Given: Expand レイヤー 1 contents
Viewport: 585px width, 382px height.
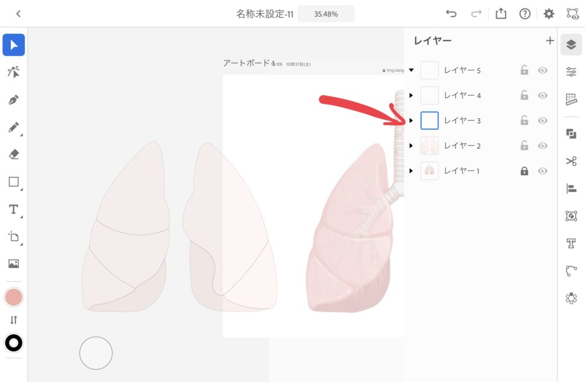Looking at the screenshot, I should 411,171.
